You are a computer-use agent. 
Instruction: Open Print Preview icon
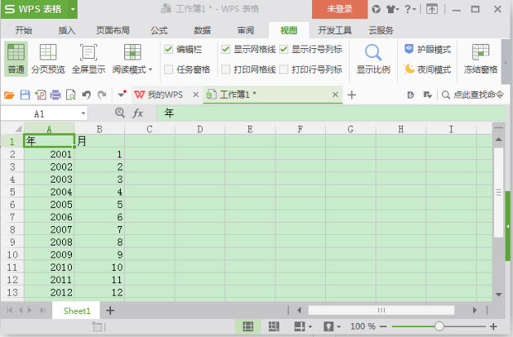[x=70, y=95]
